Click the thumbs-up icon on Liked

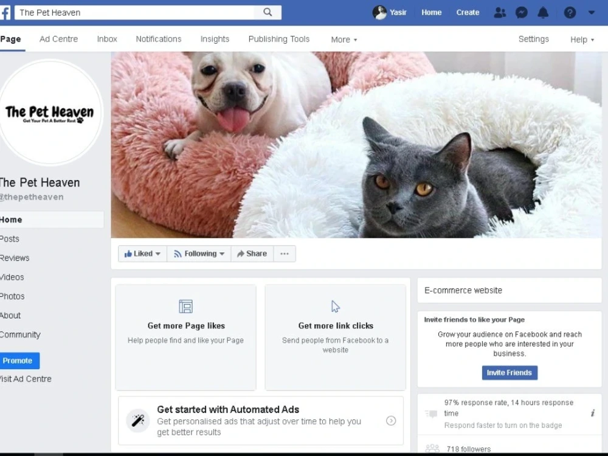tap(128, 254)
